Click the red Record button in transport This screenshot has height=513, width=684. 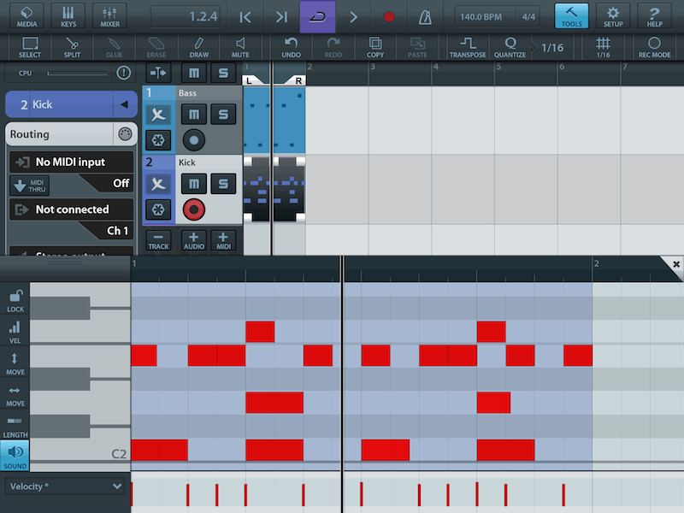(x=389, y=17)
